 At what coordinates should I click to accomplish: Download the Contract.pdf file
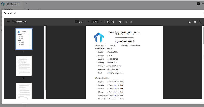pyautogui.click(x=190, y=22)
